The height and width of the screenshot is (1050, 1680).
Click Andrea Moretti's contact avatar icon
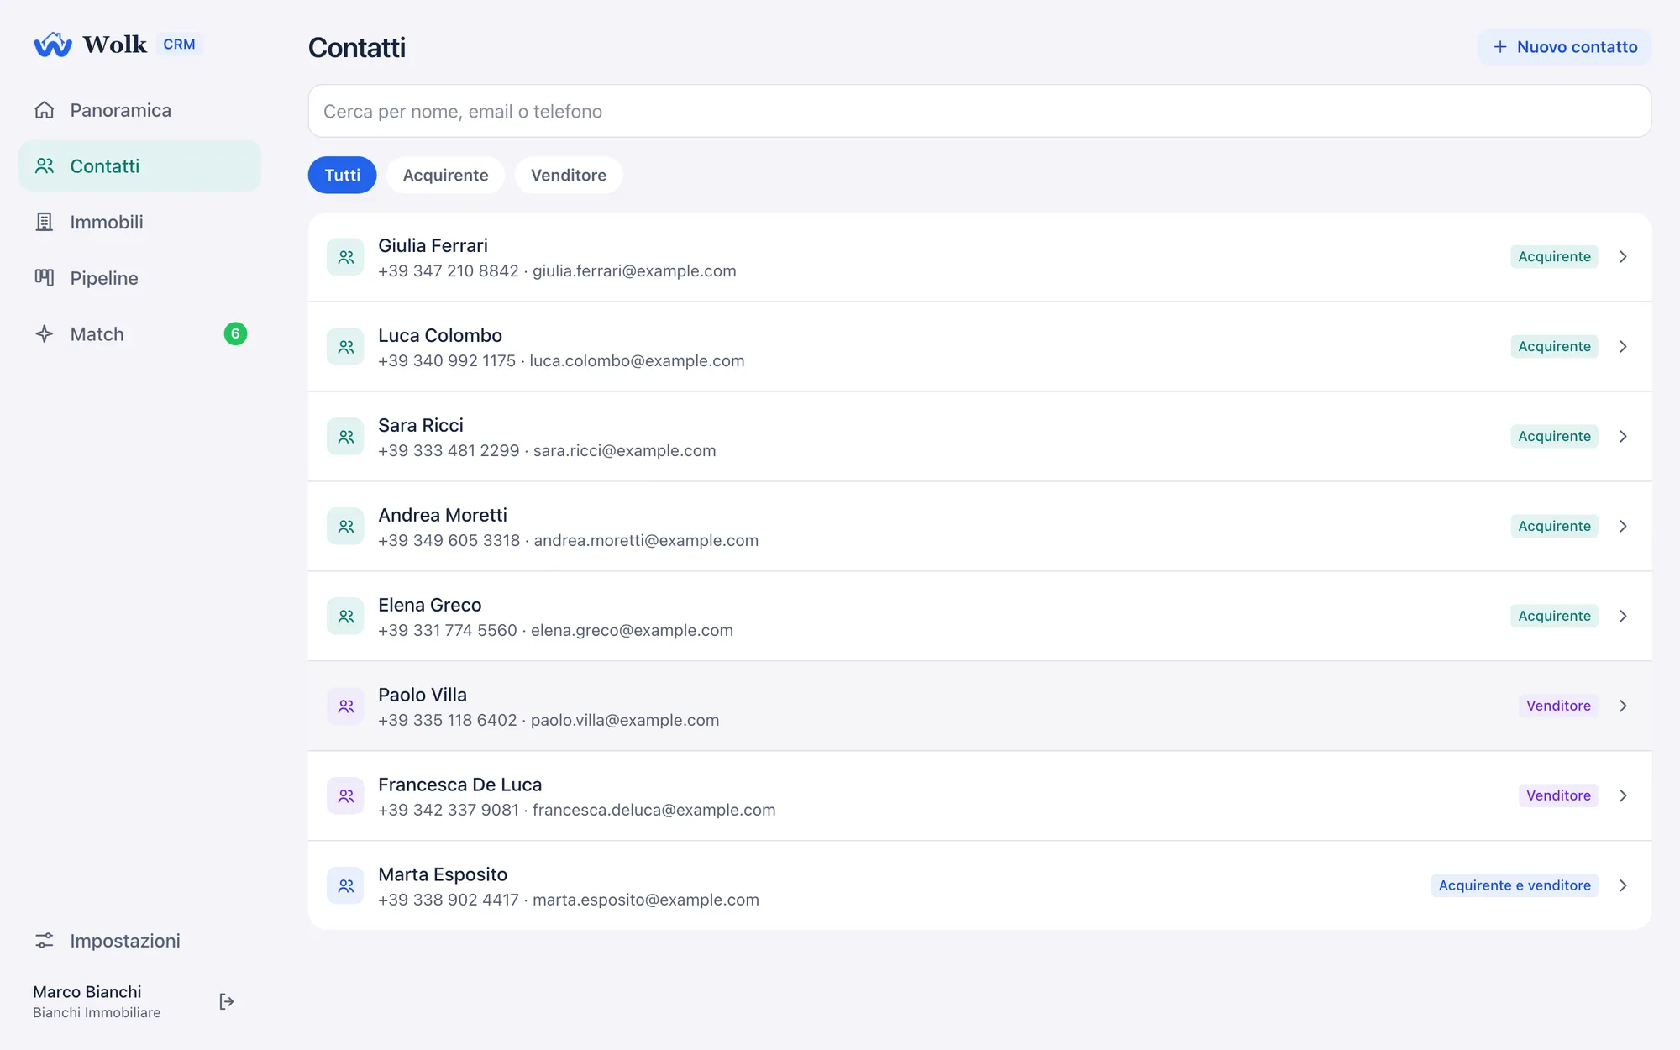345,527
